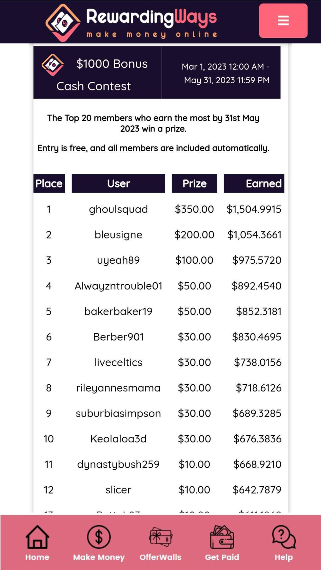Select the Alwayzntrouble01 username
The image size is (321, 570).
tap(118, 286)
